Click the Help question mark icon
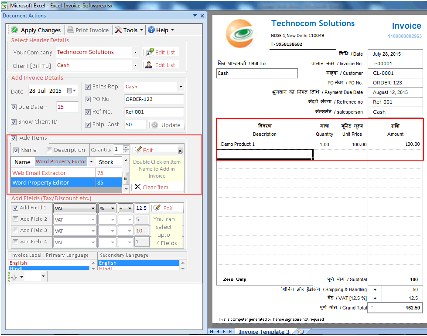Image resolution: width=427 pixels, height=336 pixels. point(152,30)
